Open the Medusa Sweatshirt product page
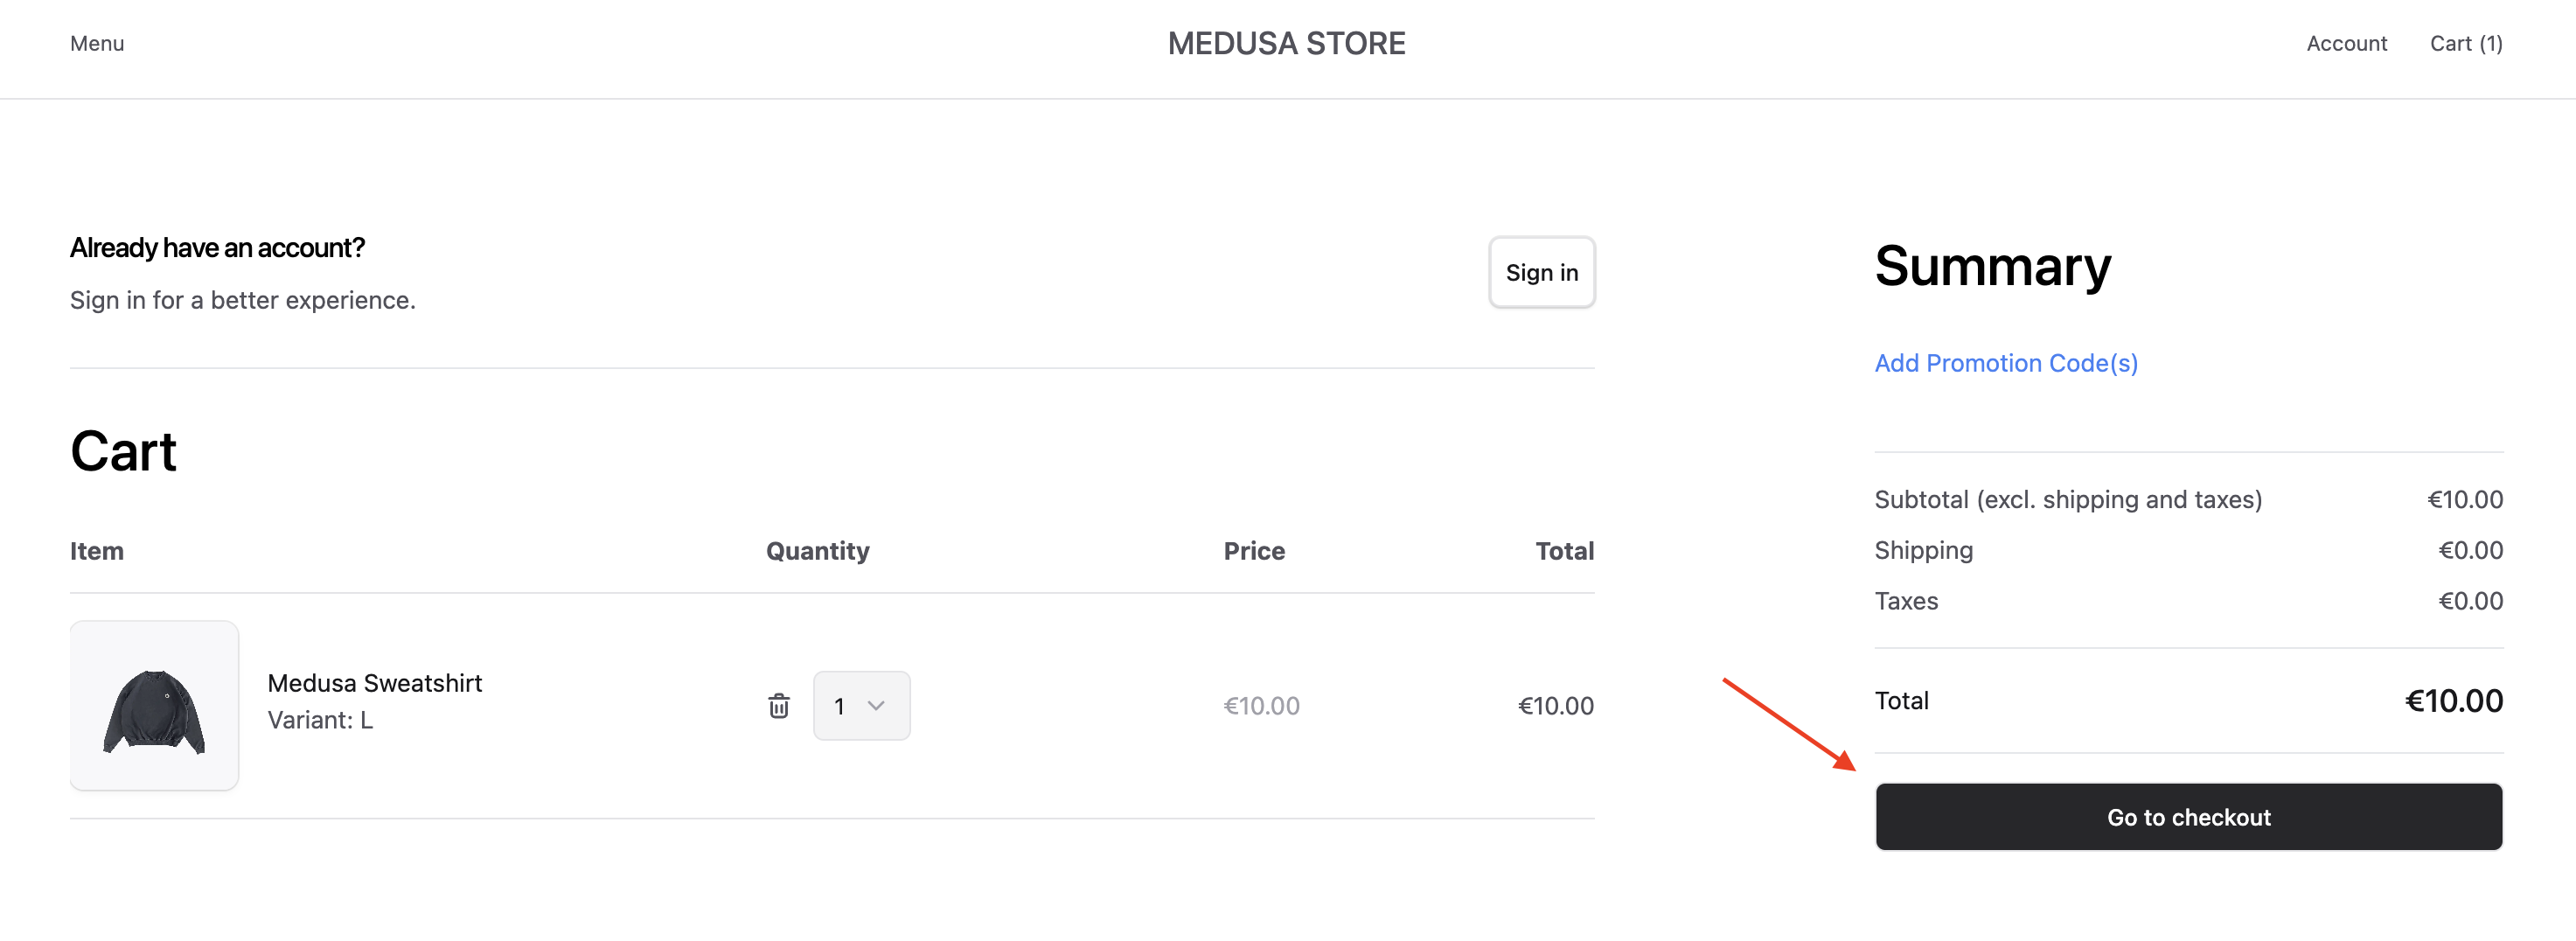Screen dimensions: 2576x941 click(374, 683)
